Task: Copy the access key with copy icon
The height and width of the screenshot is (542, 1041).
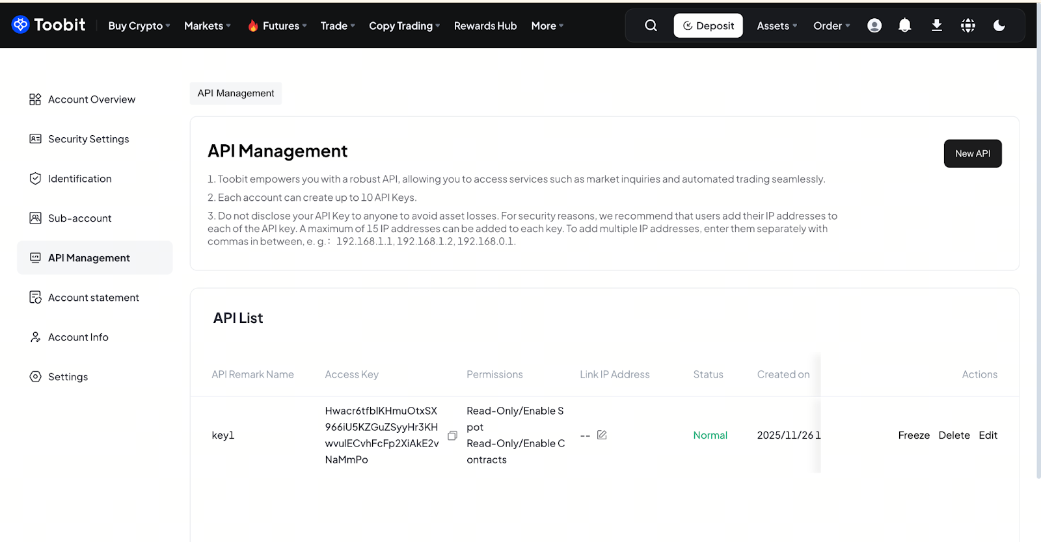Action: (452, 435)
